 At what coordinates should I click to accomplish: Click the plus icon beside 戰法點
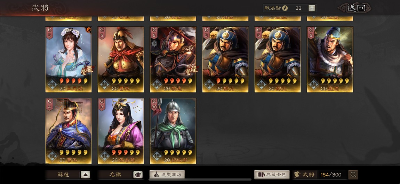(x=312, y=8)
